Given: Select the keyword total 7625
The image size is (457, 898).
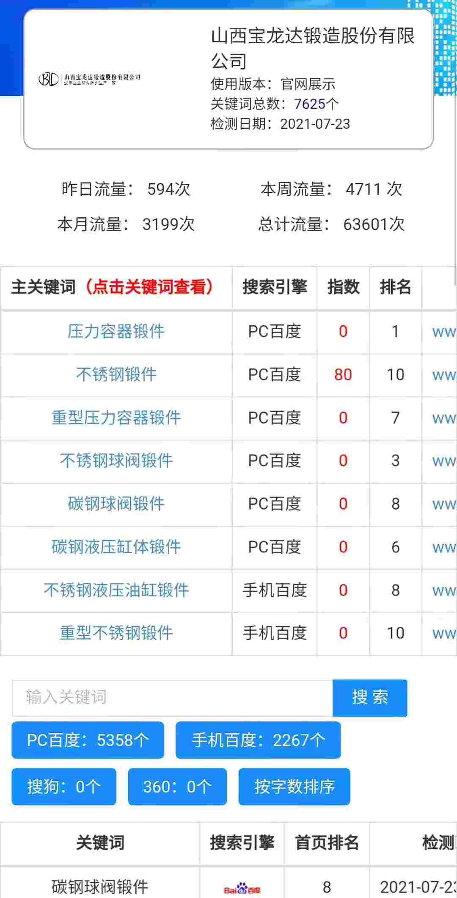Looking at the screenshot, I should tap(310, 104).
